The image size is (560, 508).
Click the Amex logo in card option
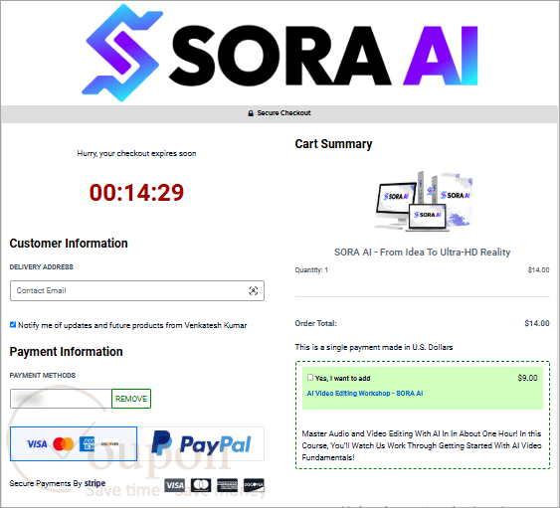(87, 444)
